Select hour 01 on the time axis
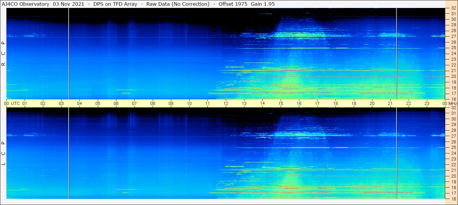This screenshot has width=458, height=205. pos(25,103)
